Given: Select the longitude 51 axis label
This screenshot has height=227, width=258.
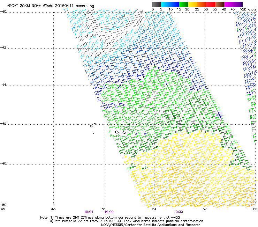Looking at the screenshot, I should (x=104, y=209).
